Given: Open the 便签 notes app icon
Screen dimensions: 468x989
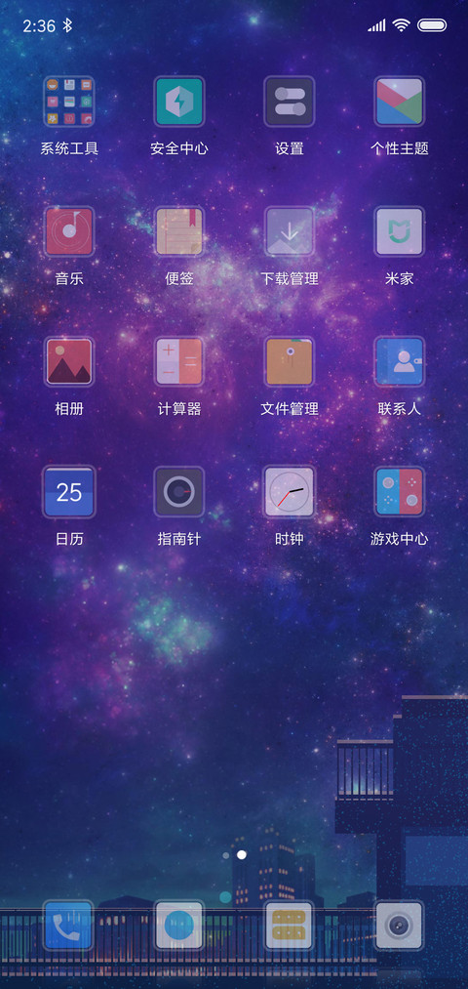Looking at the screenshot, I should [179, 231].
